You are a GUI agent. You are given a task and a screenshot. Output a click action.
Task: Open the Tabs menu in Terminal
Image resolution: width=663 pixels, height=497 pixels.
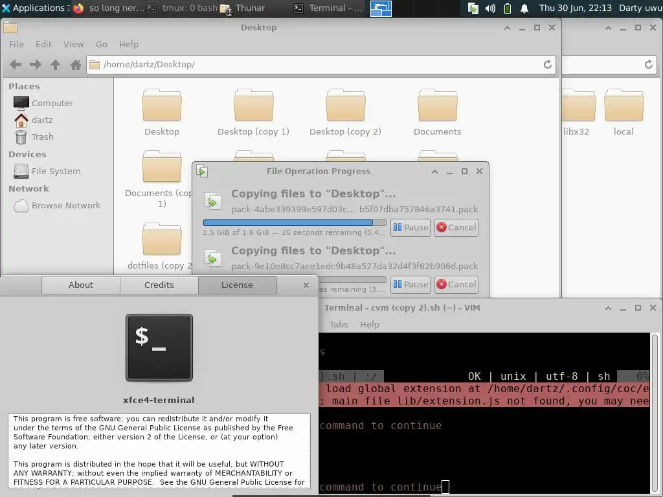click(339, 325)
